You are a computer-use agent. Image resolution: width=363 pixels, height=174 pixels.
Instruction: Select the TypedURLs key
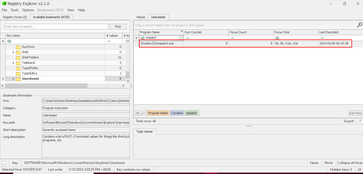(x=29, y=73)
